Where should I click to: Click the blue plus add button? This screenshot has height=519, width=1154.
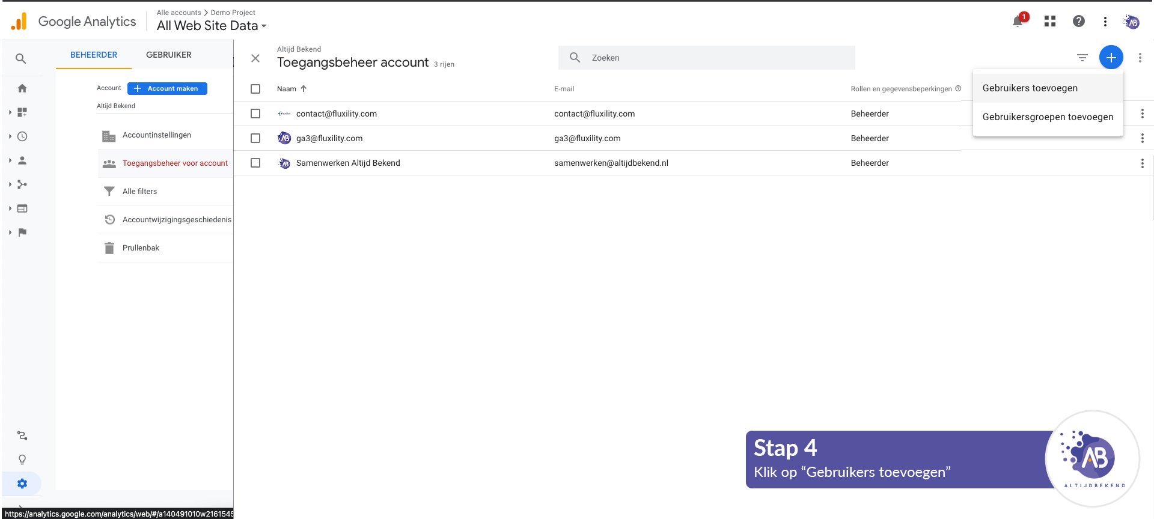[1111, 58]
